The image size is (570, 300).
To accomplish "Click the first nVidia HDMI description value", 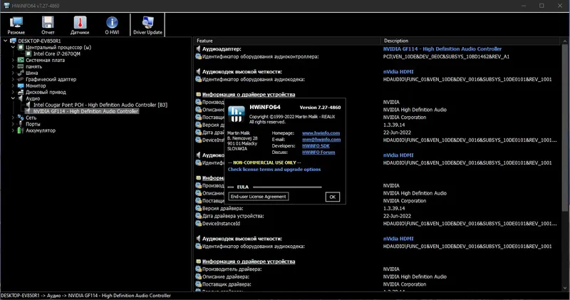I will click(398, 72).
